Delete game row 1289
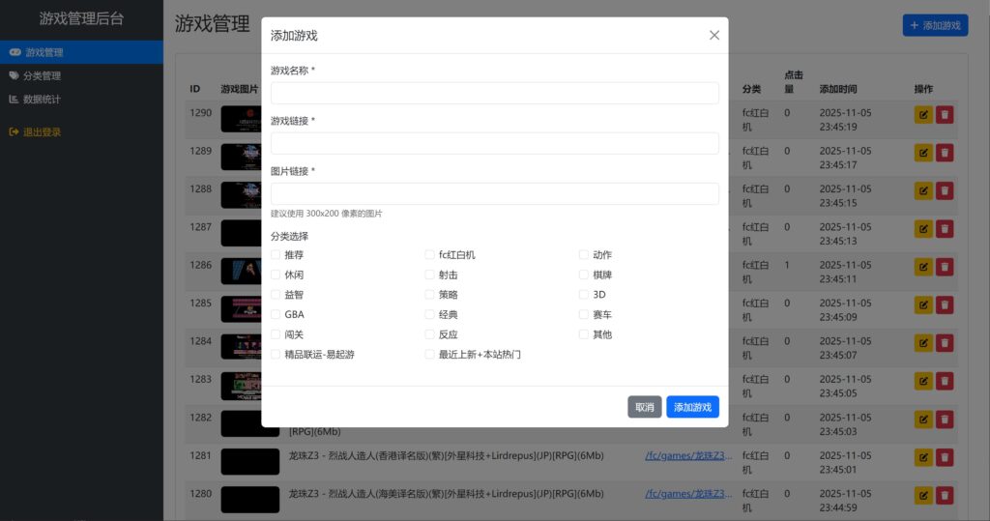 945,153
